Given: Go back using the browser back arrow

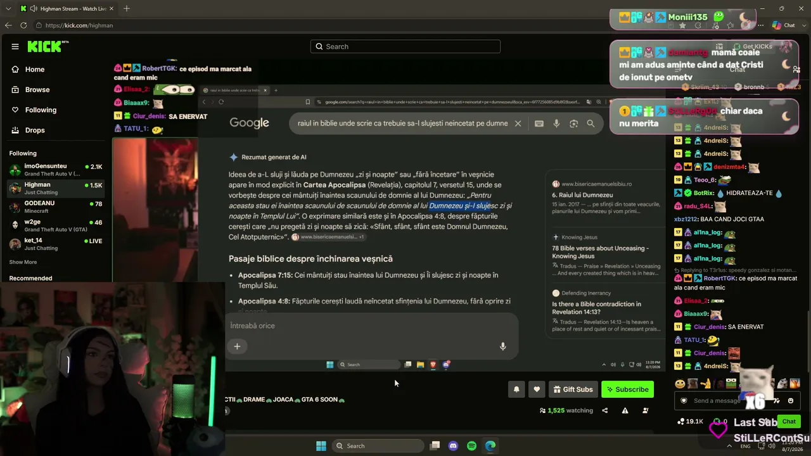Looking at the screenshot, I should pyautogui.click(x=8, y=25).
